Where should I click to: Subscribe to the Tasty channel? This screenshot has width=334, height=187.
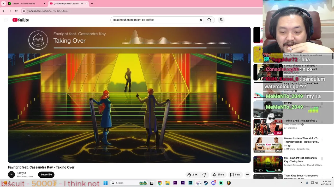[x=46, y=175]
